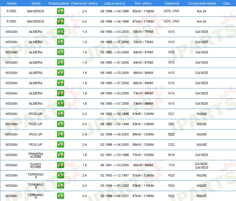Screen dimensions: 236x201
Task: Click the Opis column header
Action: (226, 3)
